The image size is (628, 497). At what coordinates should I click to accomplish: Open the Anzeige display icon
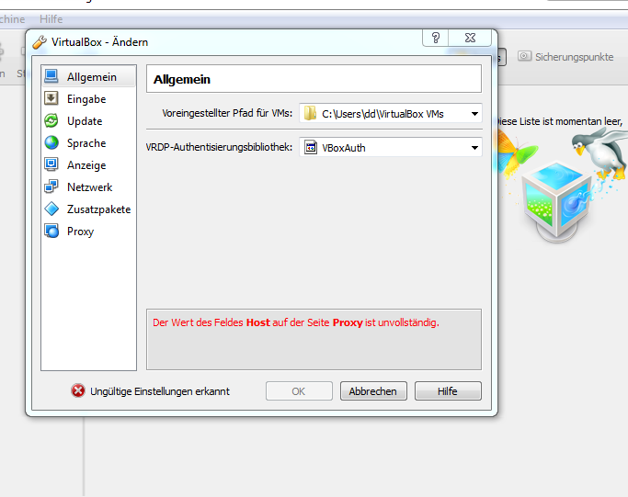point(51,164)
